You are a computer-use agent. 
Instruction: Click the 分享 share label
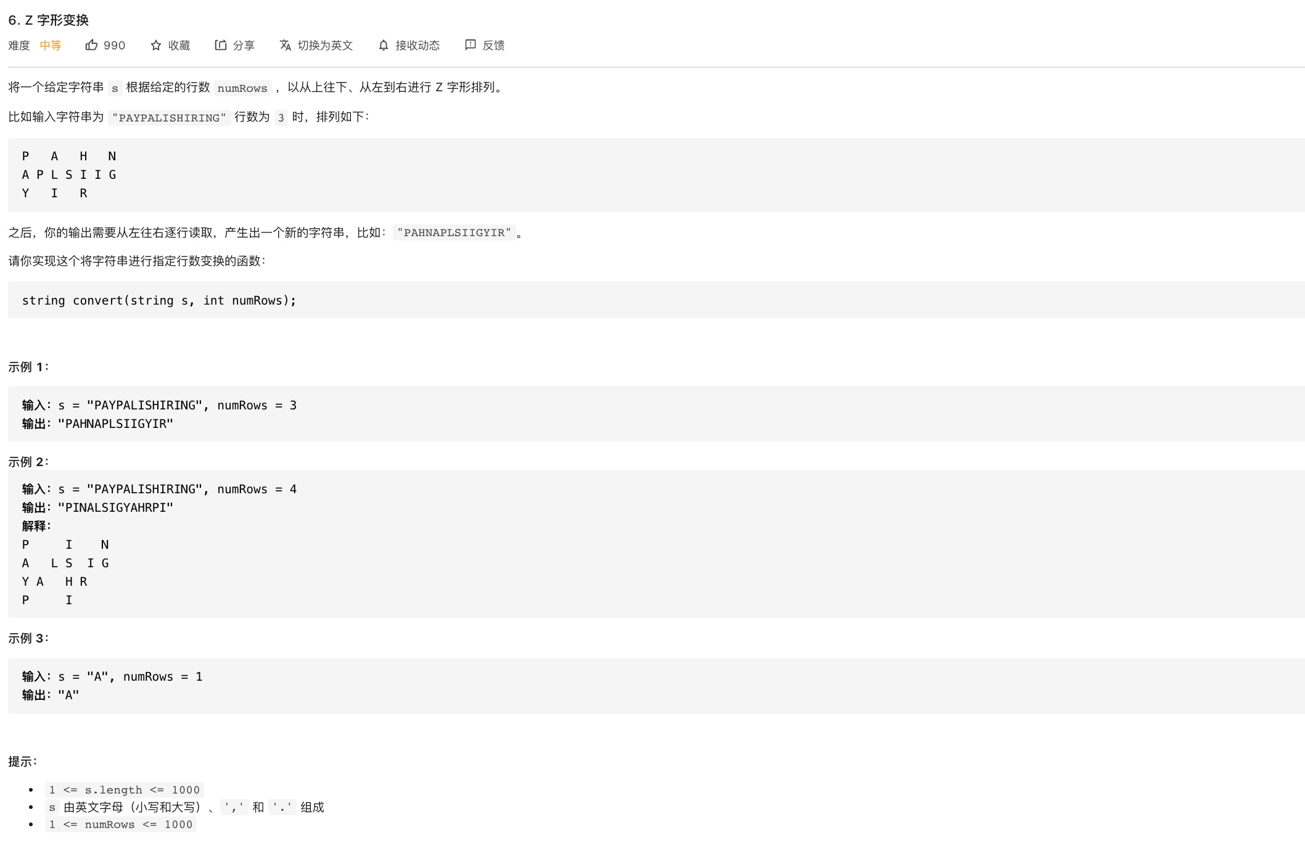coord(244,45)
